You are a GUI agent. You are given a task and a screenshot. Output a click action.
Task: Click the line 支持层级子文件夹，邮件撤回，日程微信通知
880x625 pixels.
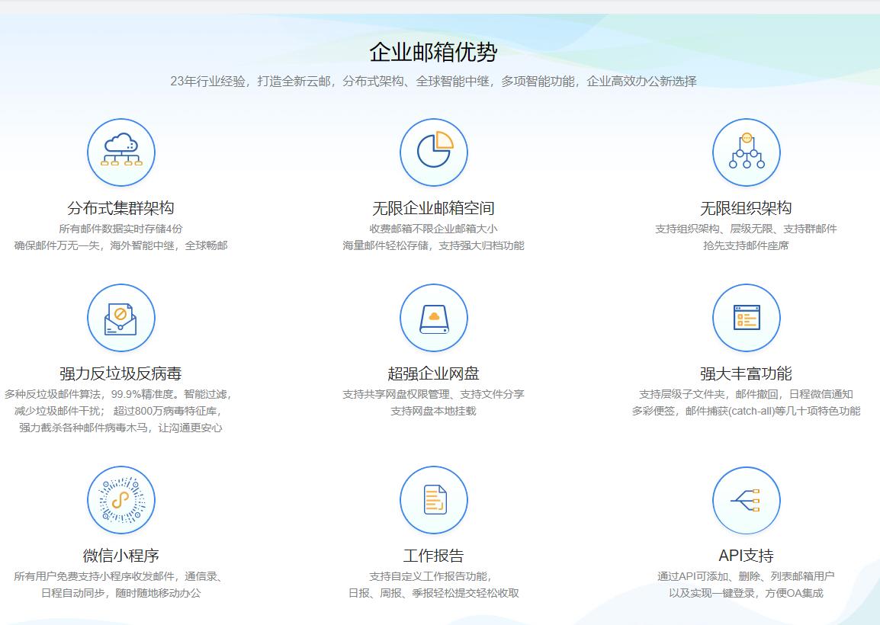click(x=746, y=394)
